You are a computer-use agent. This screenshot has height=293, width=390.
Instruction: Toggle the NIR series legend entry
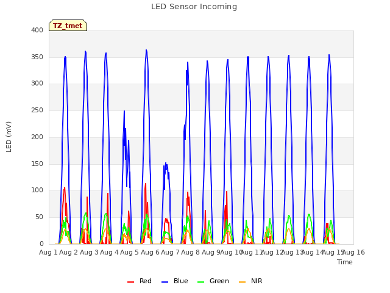click(250, 281)
